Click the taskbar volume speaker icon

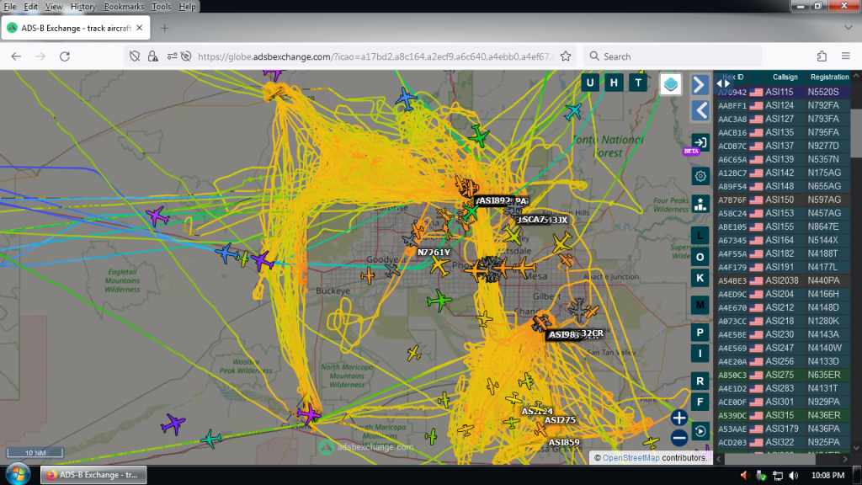pyautogui.click(x=793, y=475)
